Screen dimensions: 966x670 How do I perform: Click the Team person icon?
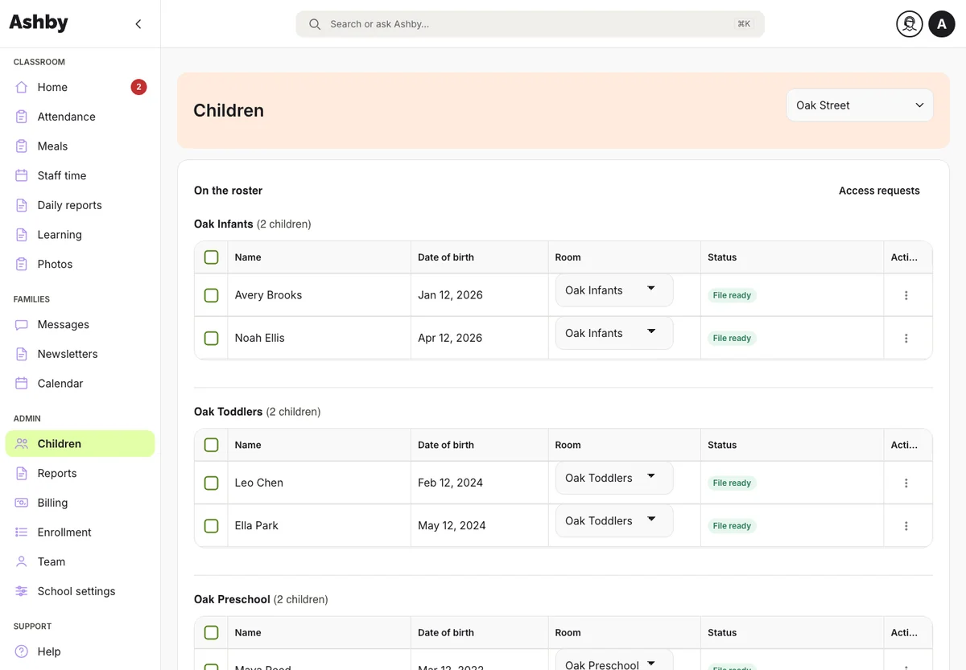[22, 562]
